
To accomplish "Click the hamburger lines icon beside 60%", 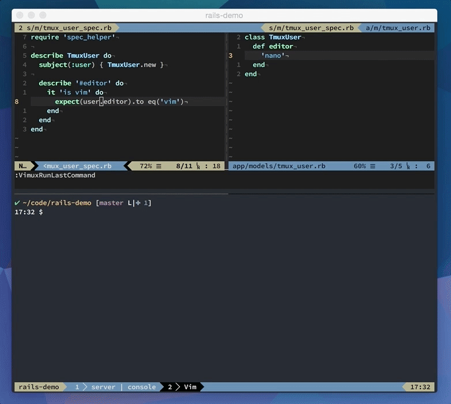I will coord(373,166).
